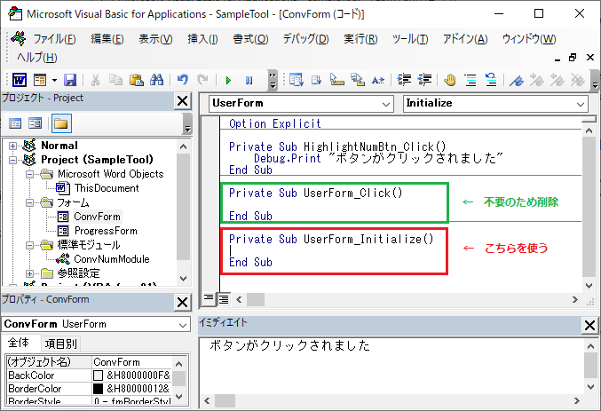Screen dimensions: 601x411
Task: Click the Complete Word icon
Action: [x=378, y=80]
